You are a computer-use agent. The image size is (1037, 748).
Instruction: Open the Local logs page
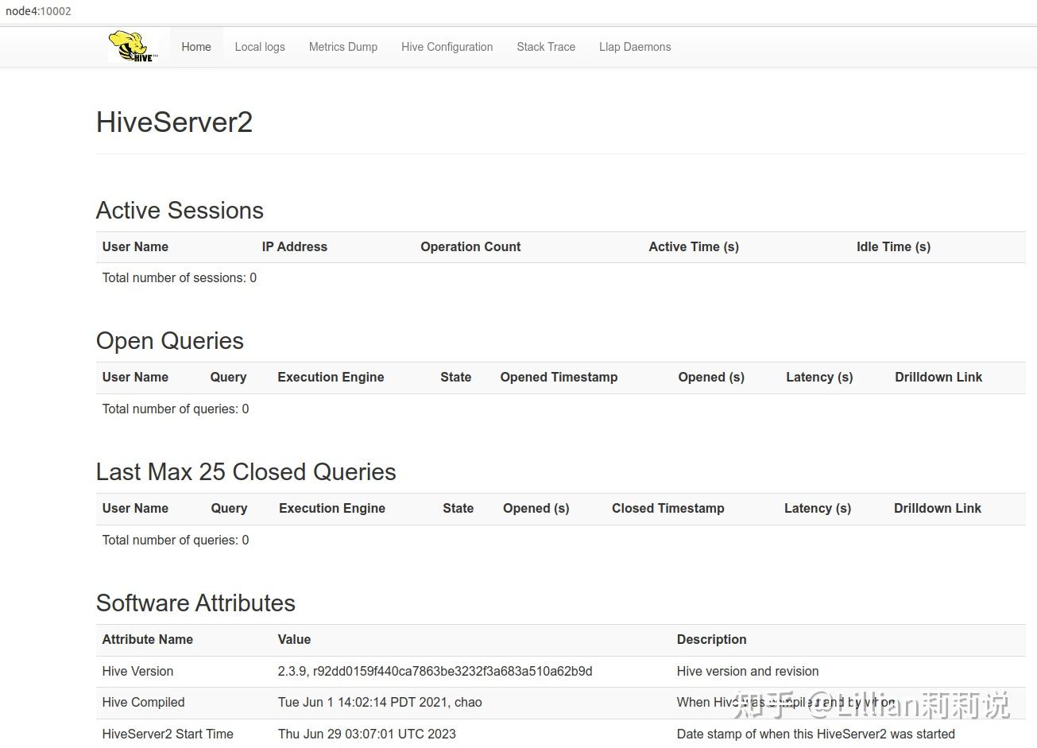click(x=260, y=47)
